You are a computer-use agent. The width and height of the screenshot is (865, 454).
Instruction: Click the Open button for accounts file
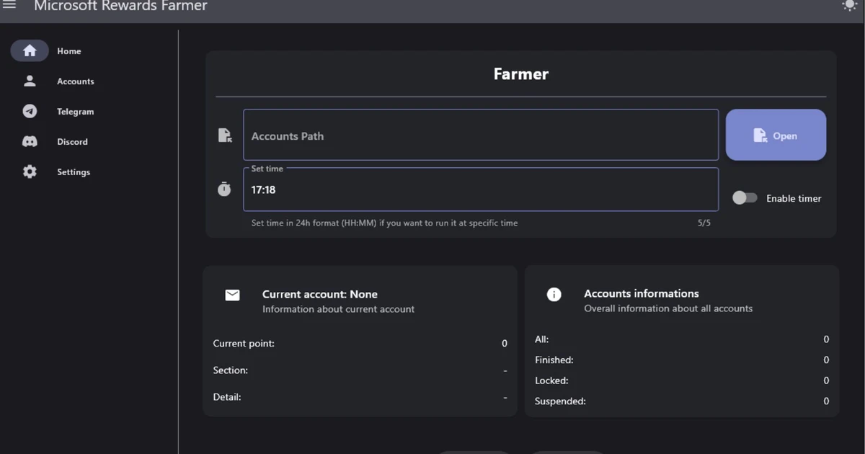[x=776, y=135]
